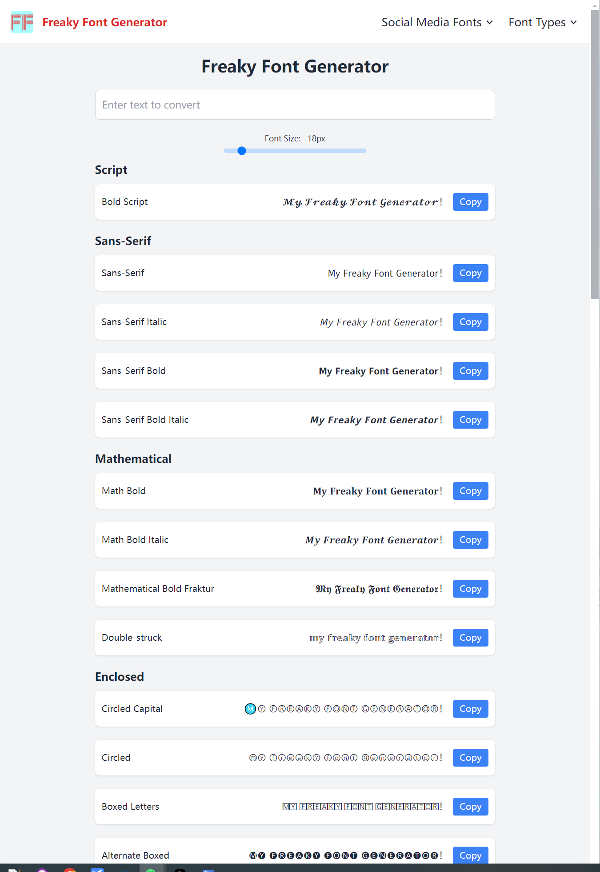Copy the Math Bold font text
The width and height of the screenshot is (600, 872).
tap(470, 490)
